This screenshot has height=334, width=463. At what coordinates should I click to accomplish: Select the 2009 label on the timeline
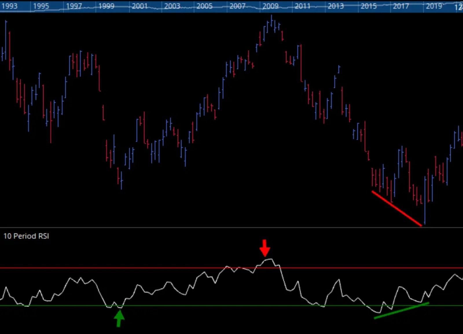[x=271, y=6]
